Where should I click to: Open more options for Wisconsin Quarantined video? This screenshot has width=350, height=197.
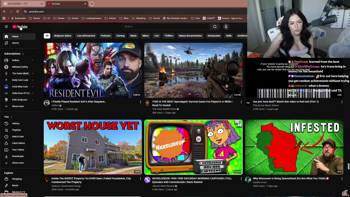coord(342,179)
